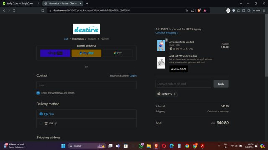Image resolution: width=268 pixels, height=150 pixels.
Task: Open ESP LAA language input indicator
Action: pyautogui.click(x=226, y=146)
